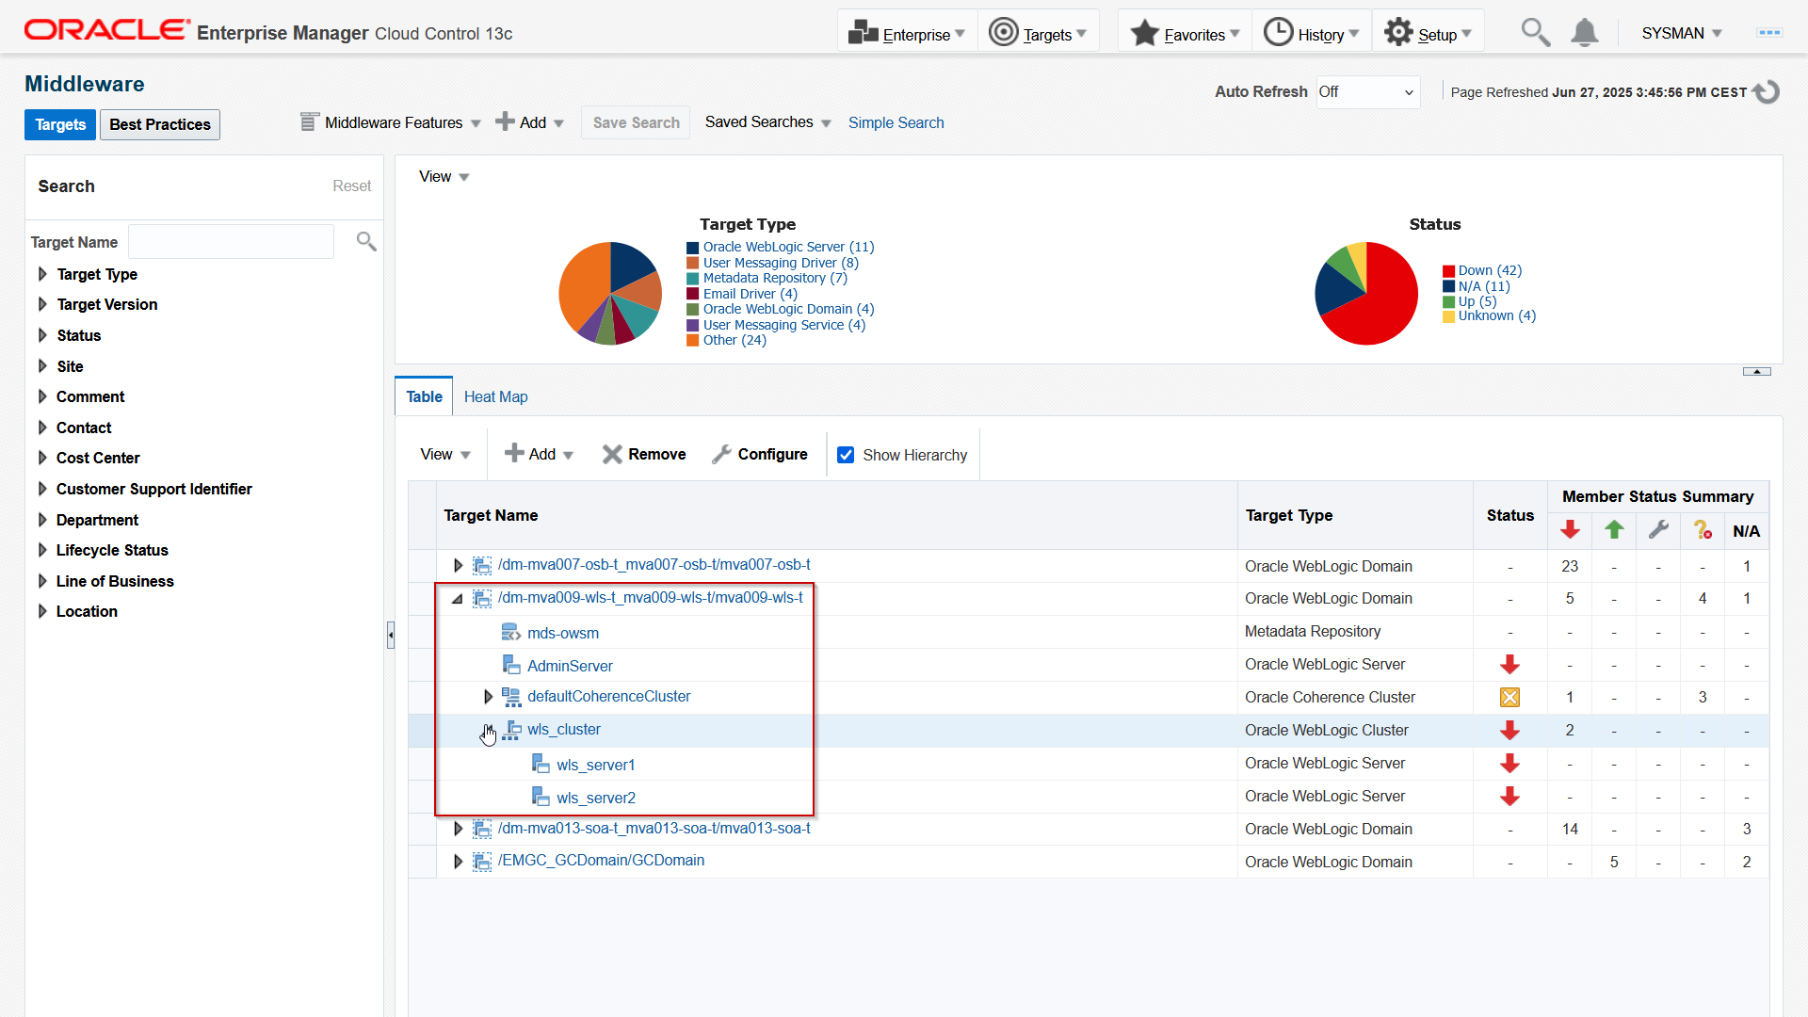Open the Targets menu in header
The image size is (1808, 1017).
click(1038, 34)
